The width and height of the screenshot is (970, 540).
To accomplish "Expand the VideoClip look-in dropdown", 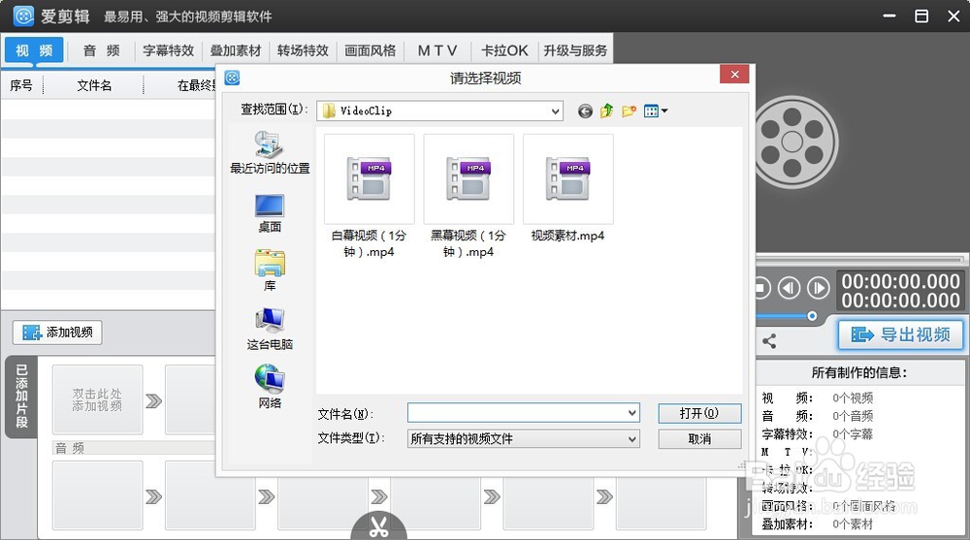I will click(555, 111).
